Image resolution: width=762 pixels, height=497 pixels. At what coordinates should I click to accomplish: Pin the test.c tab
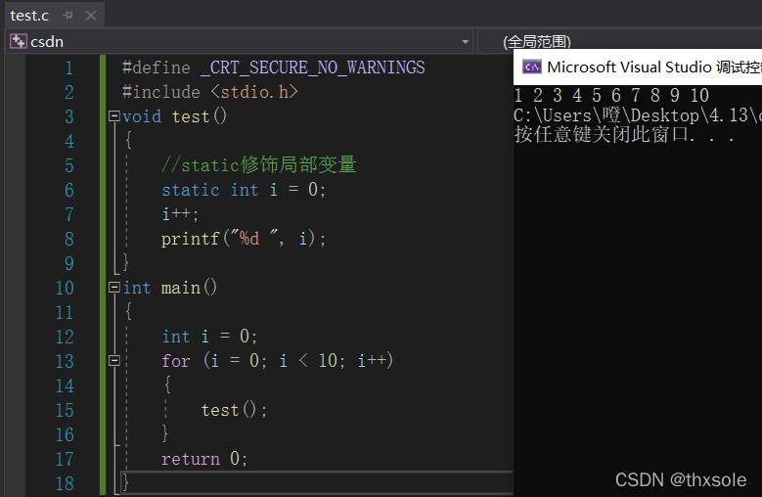point(68,16)
